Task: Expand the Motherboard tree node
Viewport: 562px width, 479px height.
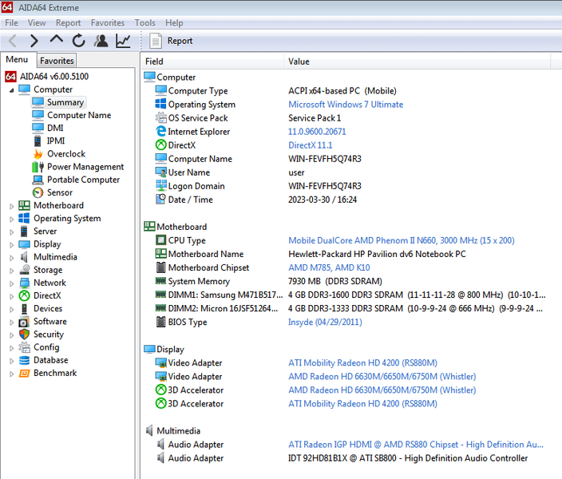Action: point(11,206)
